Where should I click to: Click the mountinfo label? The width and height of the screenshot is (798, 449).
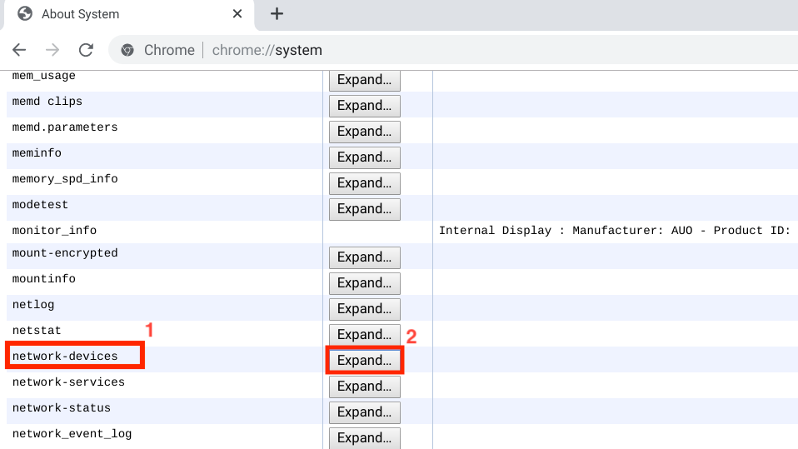(44, 279)
